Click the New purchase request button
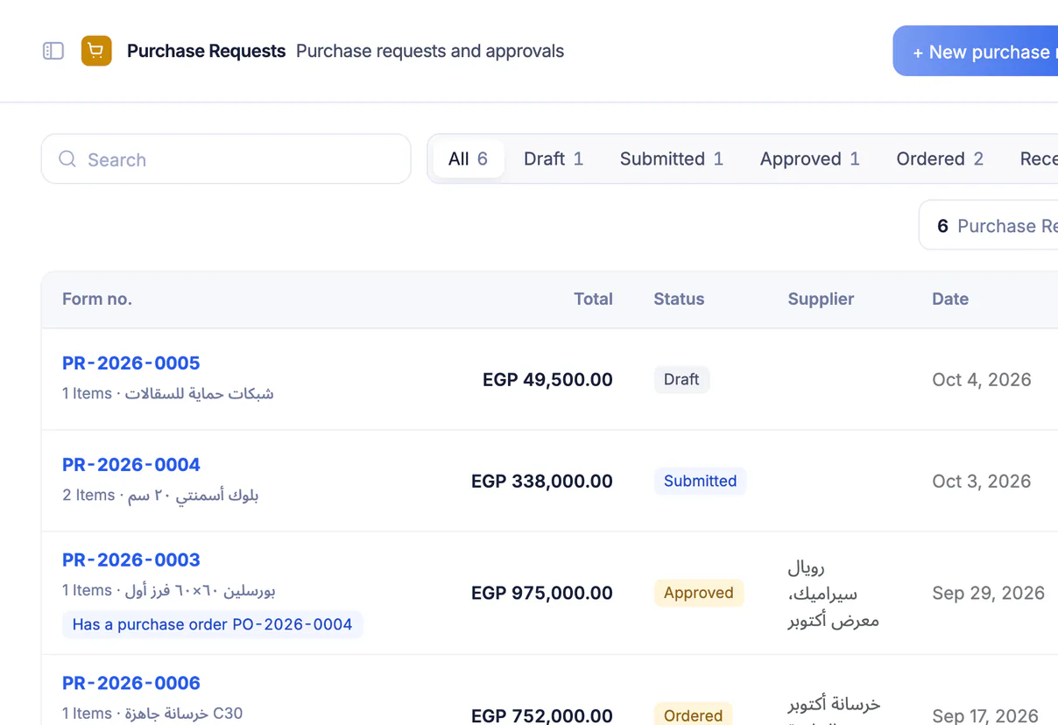 click(976, 52)
